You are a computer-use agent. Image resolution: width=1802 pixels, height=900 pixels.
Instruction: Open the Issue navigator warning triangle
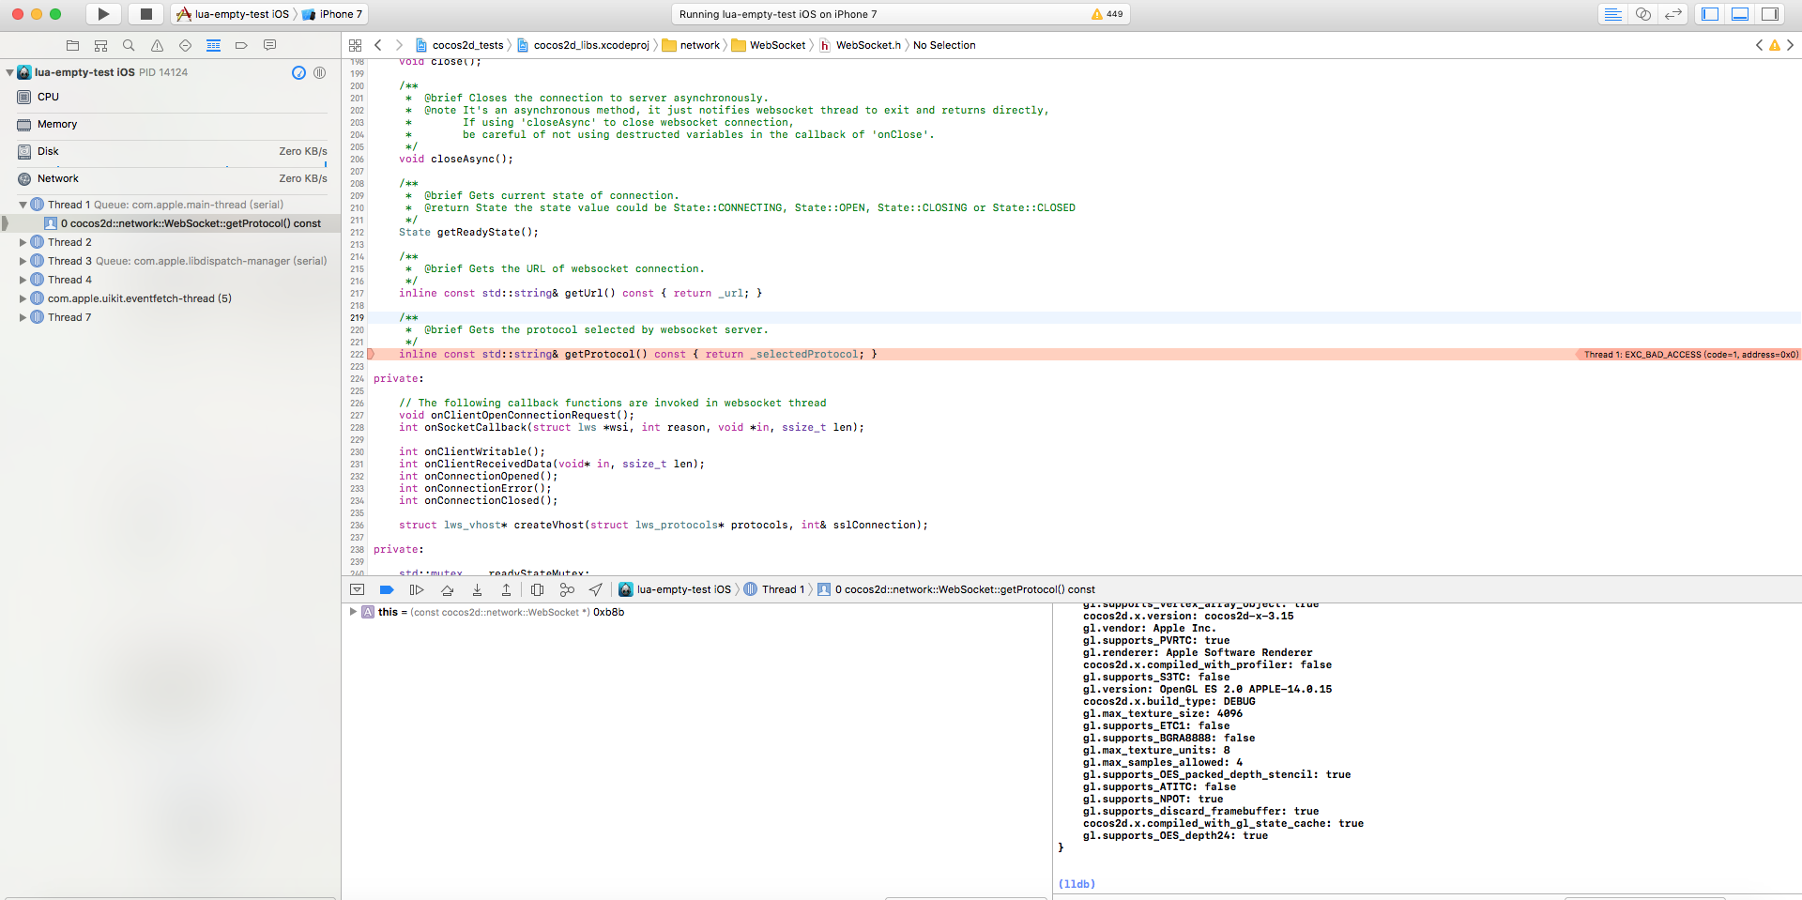tap(157, 45)
